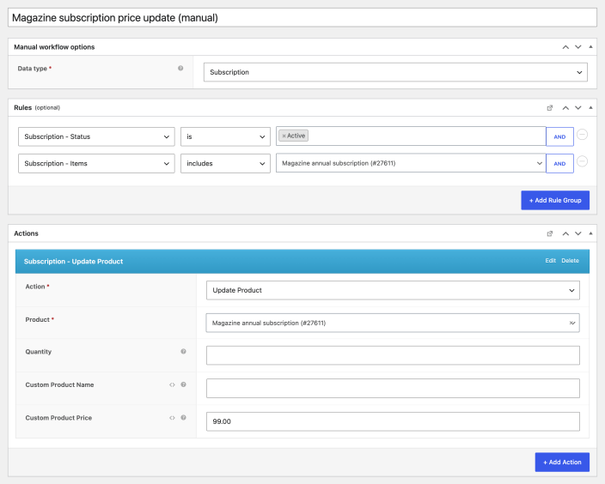Open the Action Update Product dropdown
This screenshot has width=605, height=484.
pos(393,290)
